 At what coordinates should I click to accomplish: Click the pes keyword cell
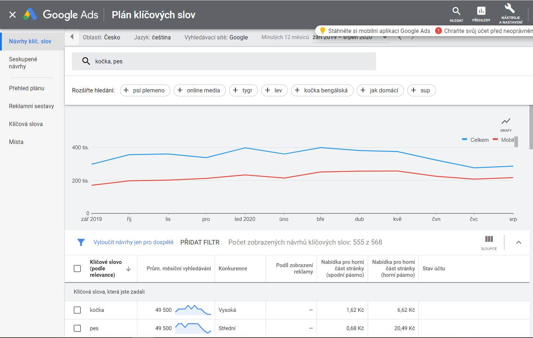[94, 328]
